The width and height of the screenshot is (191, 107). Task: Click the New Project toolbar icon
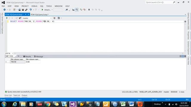[14, 10]
